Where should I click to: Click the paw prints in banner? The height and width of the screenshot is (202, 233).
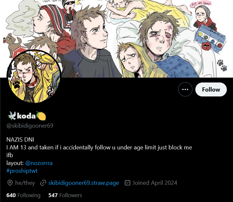[x=222, y=65]
